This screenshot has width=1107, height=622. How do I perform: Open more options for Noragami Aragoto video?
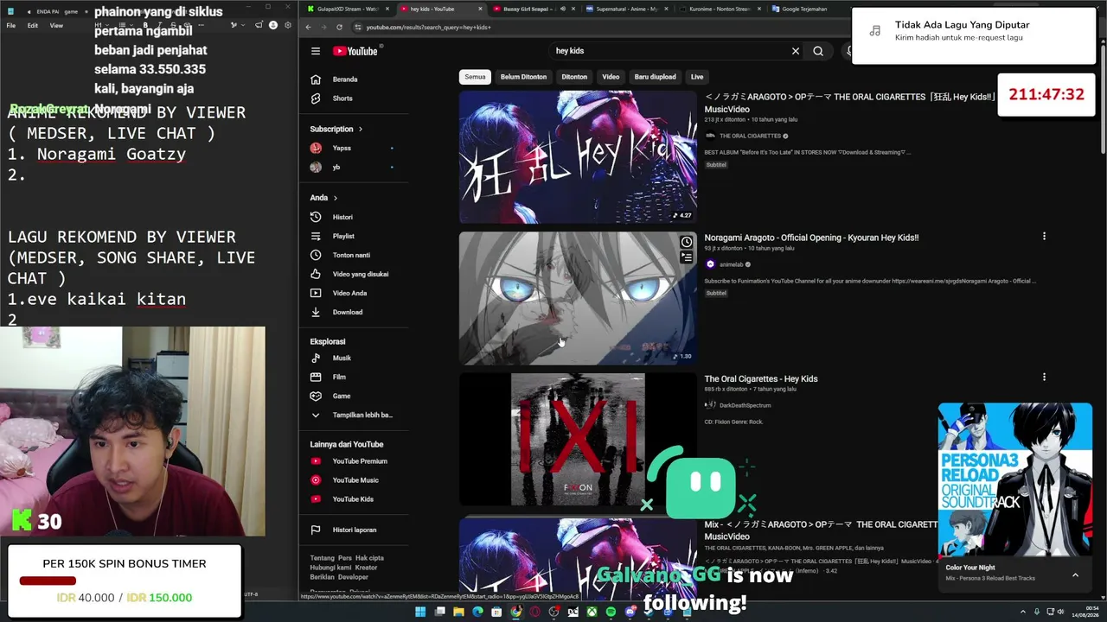tap(1044, 236)
